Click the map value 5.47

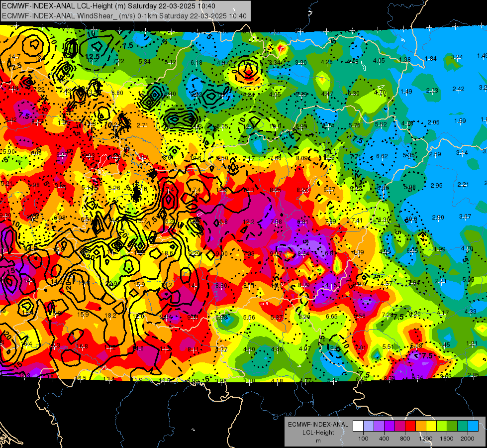pyautogui.click(x=333, y=380)
